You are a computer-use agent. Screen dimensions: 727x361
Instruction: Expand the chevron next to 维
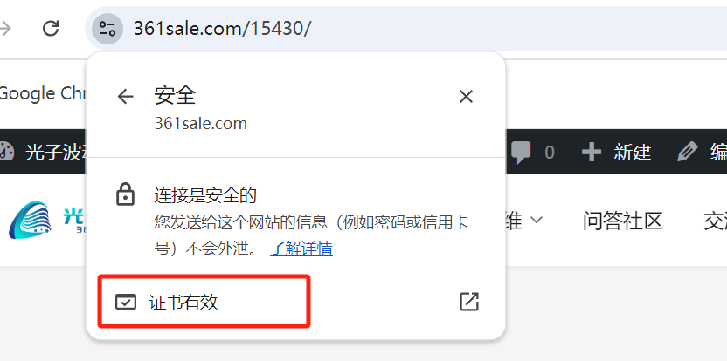(537, 220)
